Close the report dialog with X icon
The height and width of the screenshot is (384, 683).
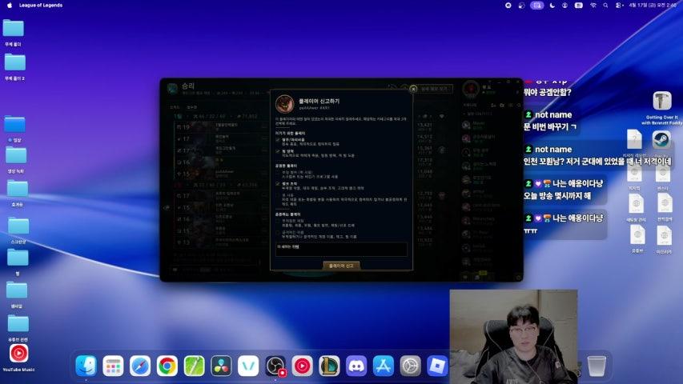413,89
